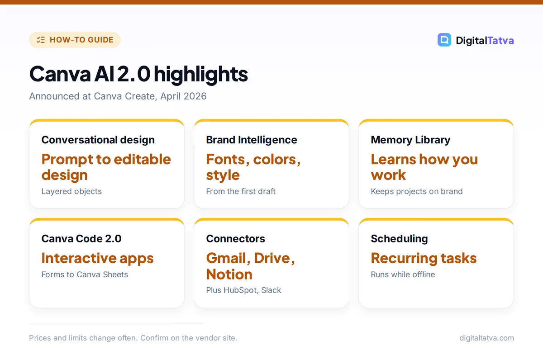Click the checklist icon in How-To Guide badge
This screenshot has height=364, width=543.
point(41,40)
